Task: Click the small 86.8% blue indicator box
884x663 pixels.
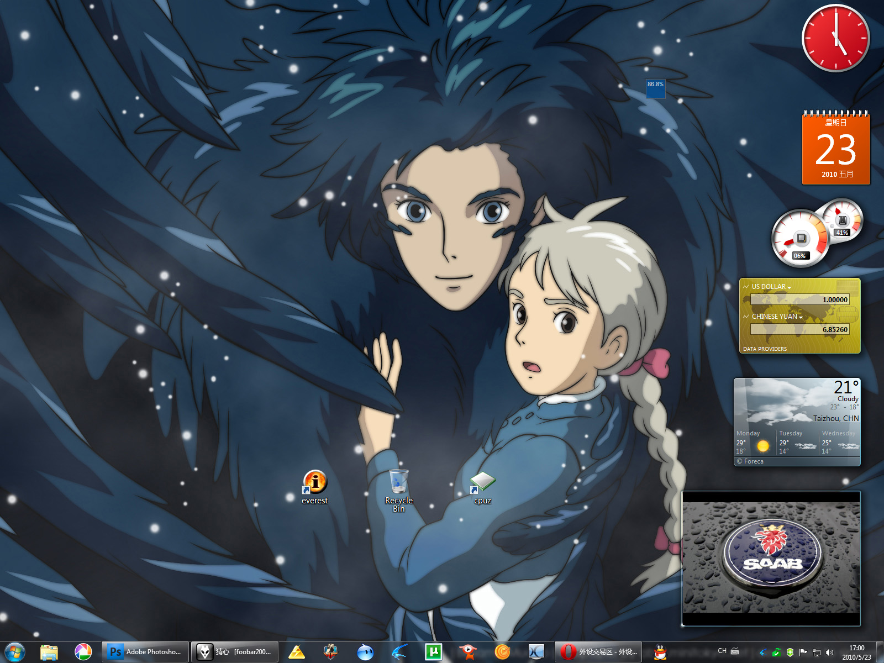Action: pos(655,89)
